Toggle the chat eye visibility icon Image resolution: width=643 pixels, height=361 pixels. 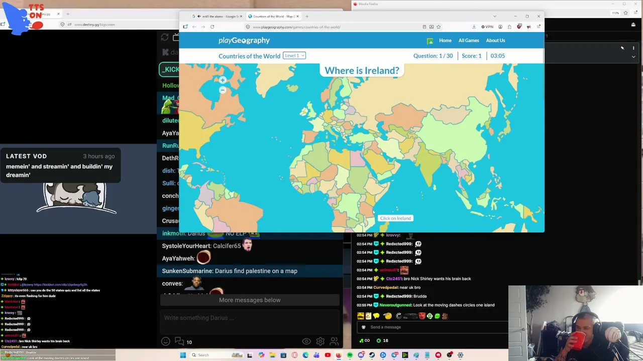point(306,342)
